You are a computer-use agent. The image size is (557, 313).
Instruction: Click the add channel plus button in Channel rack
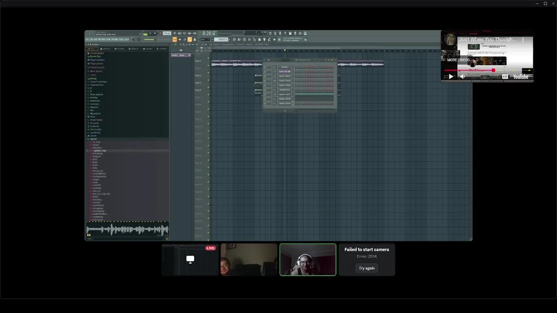point(285,110)
